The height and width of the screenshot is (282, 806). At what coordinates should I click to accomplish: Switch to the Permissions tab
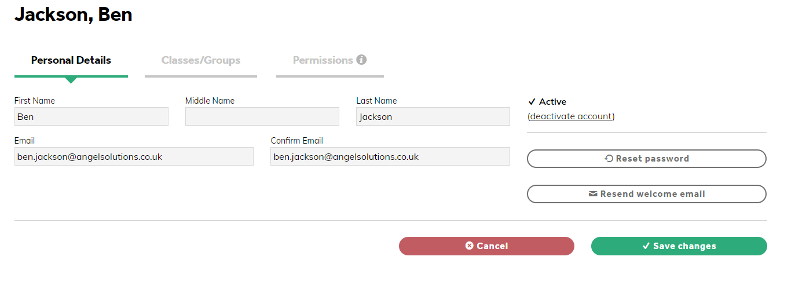pyautogui.click(x=330, y=60)
